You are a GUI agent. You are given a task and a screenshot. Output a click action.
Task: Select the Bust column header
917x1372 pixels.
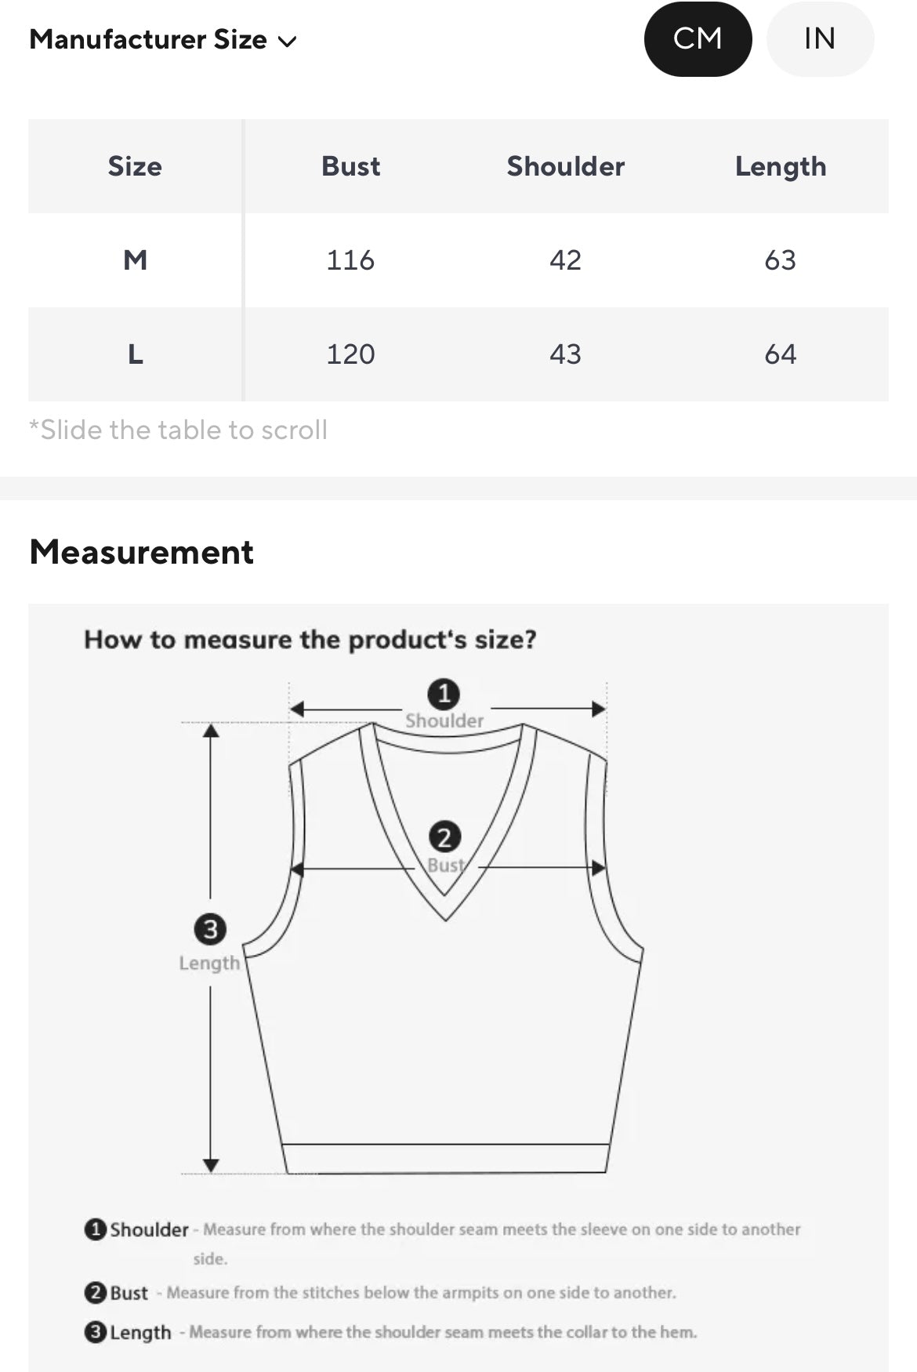tap(350, 166)
